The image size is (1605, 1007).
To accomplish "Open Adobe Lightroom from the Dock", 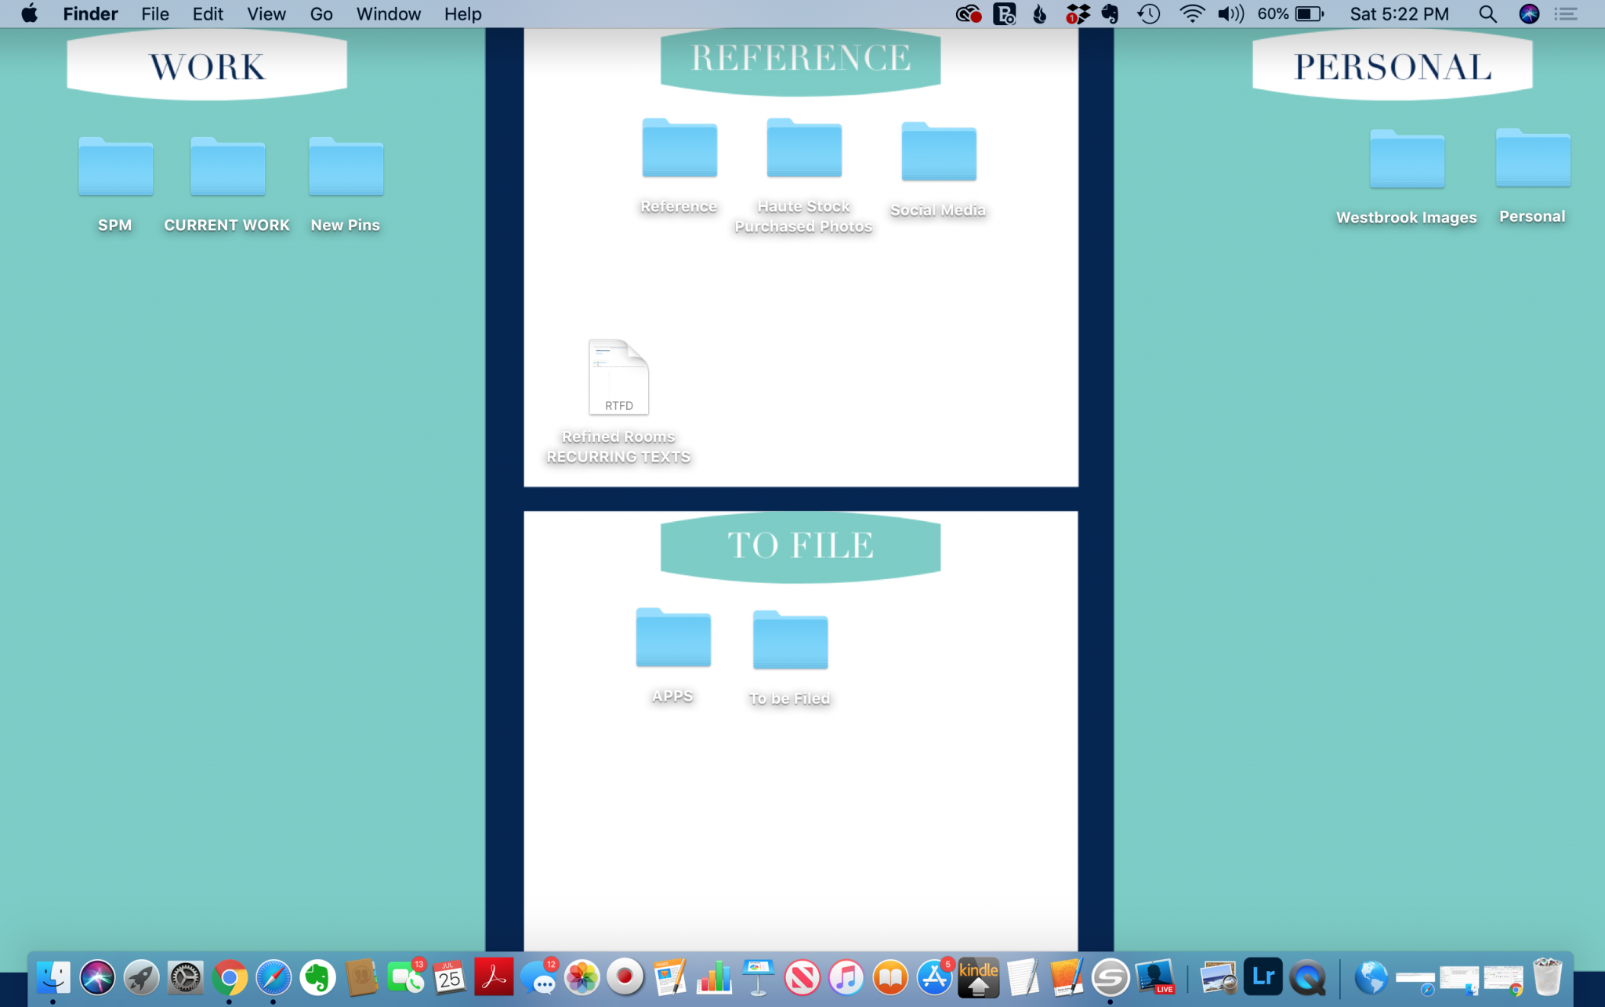I will pos(1263,977).
